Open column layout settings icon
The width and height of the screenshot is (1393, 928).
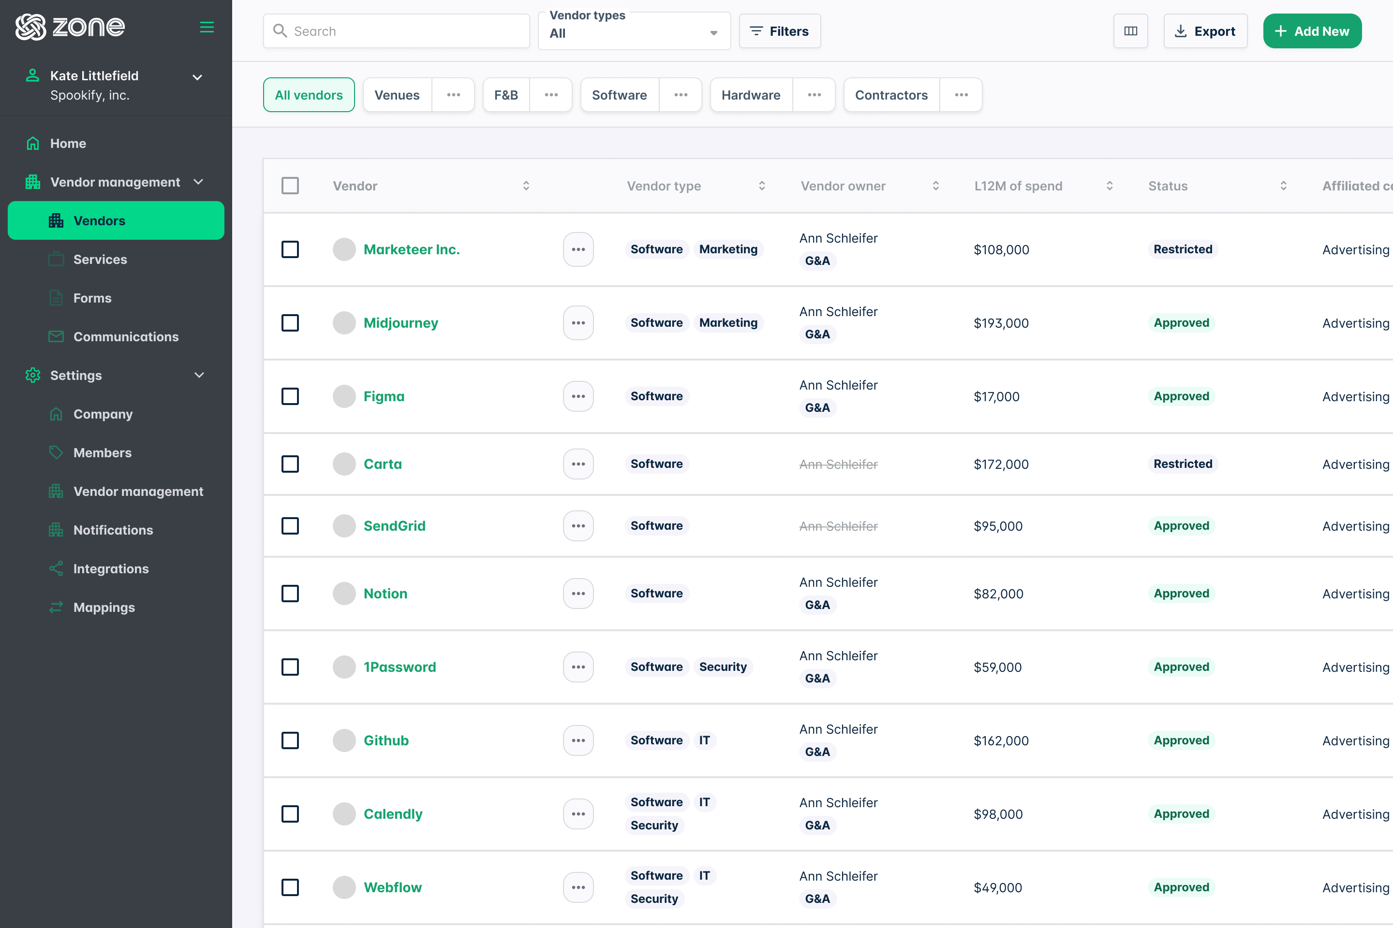pos(1130,31)
